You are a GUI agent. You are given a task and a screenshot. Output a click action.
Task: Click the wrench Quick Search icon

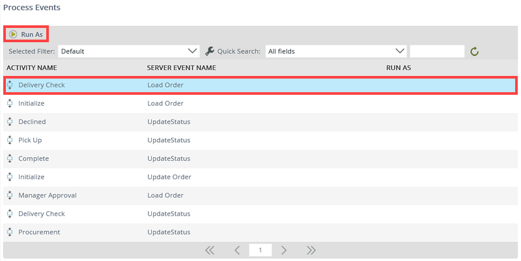click(210, 51)
